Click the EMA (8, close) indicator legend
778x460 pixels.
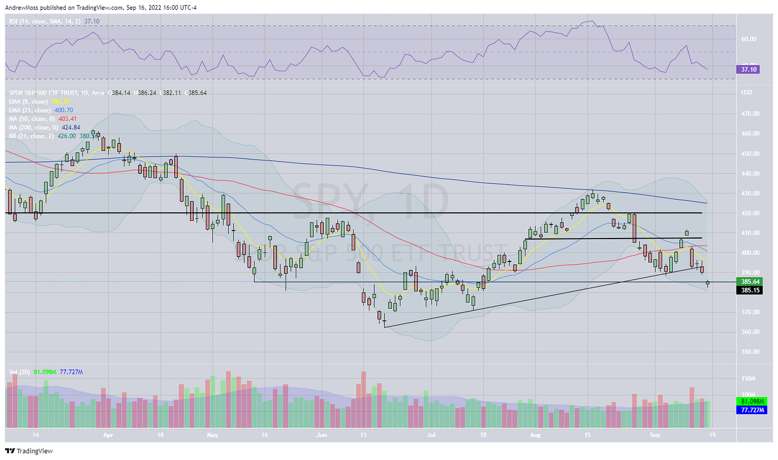click(x=28, y=101)
